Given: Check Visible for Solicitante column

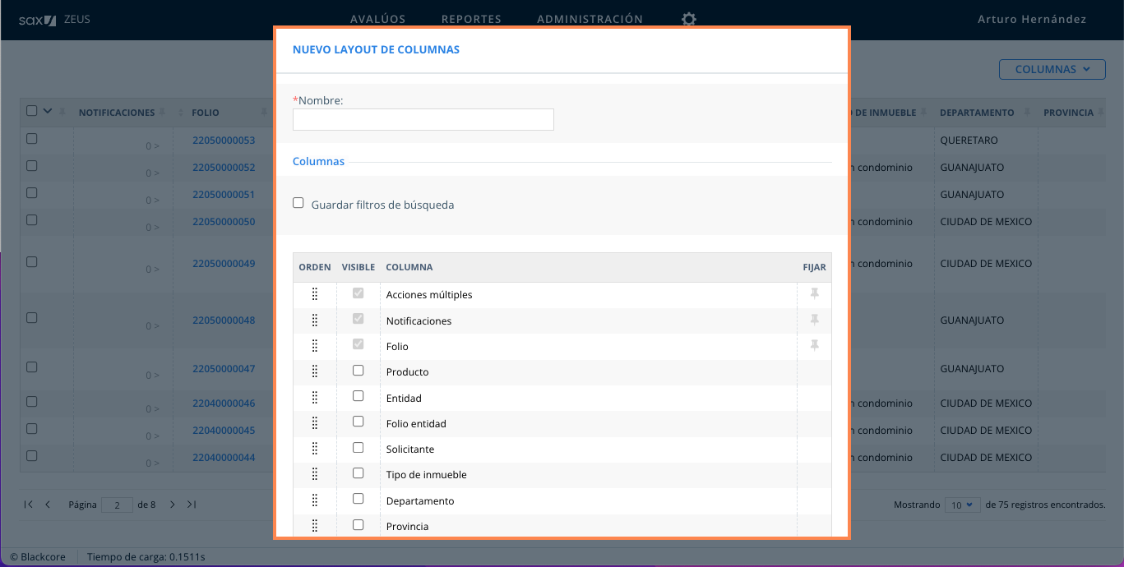Looking at the screenshot, I should pos(358,448).
